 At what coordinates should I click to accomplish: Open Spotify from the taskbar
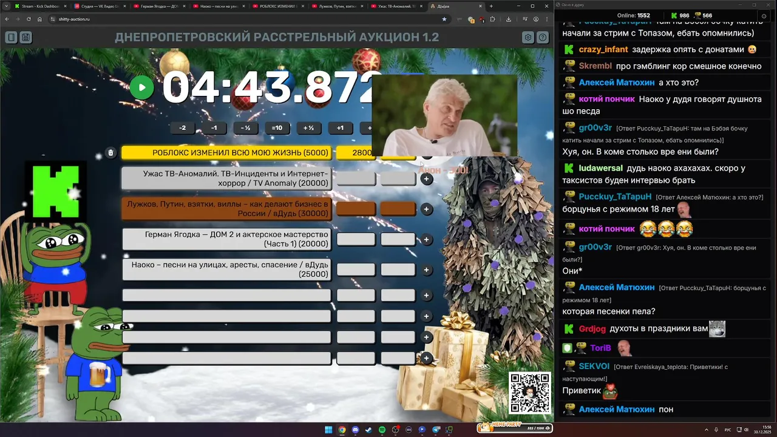(x=382, y=430)
